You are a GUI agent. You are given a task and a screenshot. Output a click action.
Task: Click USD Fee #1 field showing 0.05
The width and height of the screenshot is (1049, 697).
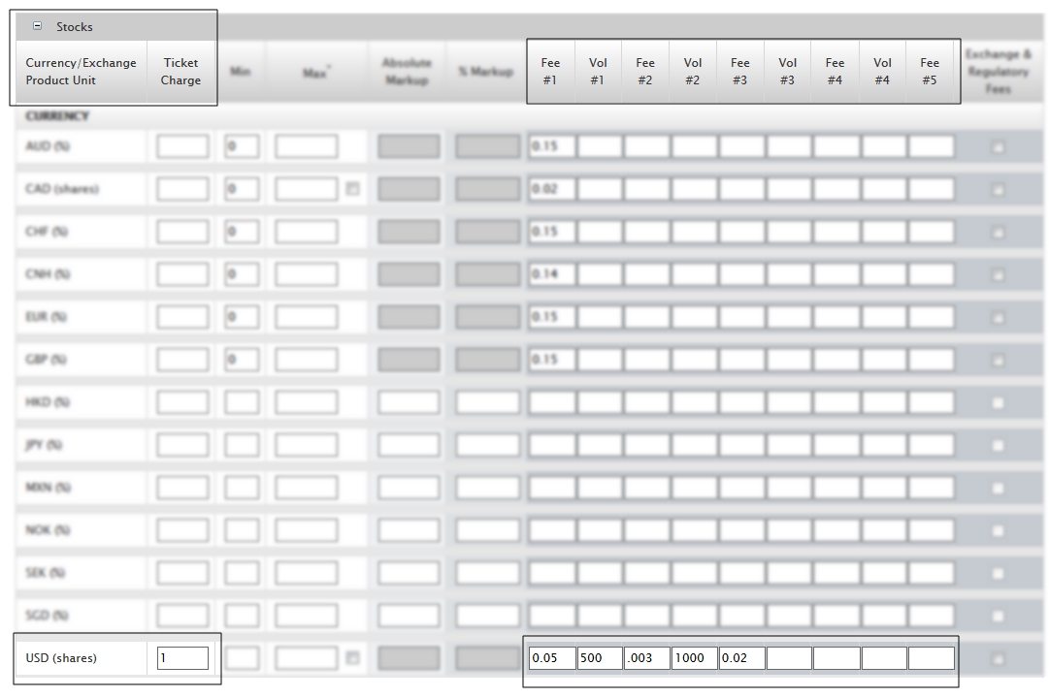(551, 658)
